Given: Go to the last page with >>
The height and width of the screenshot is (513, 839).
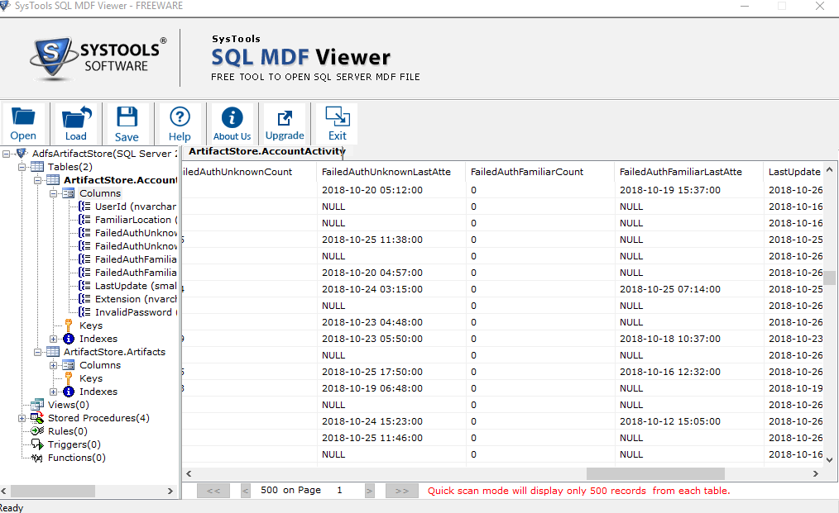Looking at the screenshot, I should (402, 491).
